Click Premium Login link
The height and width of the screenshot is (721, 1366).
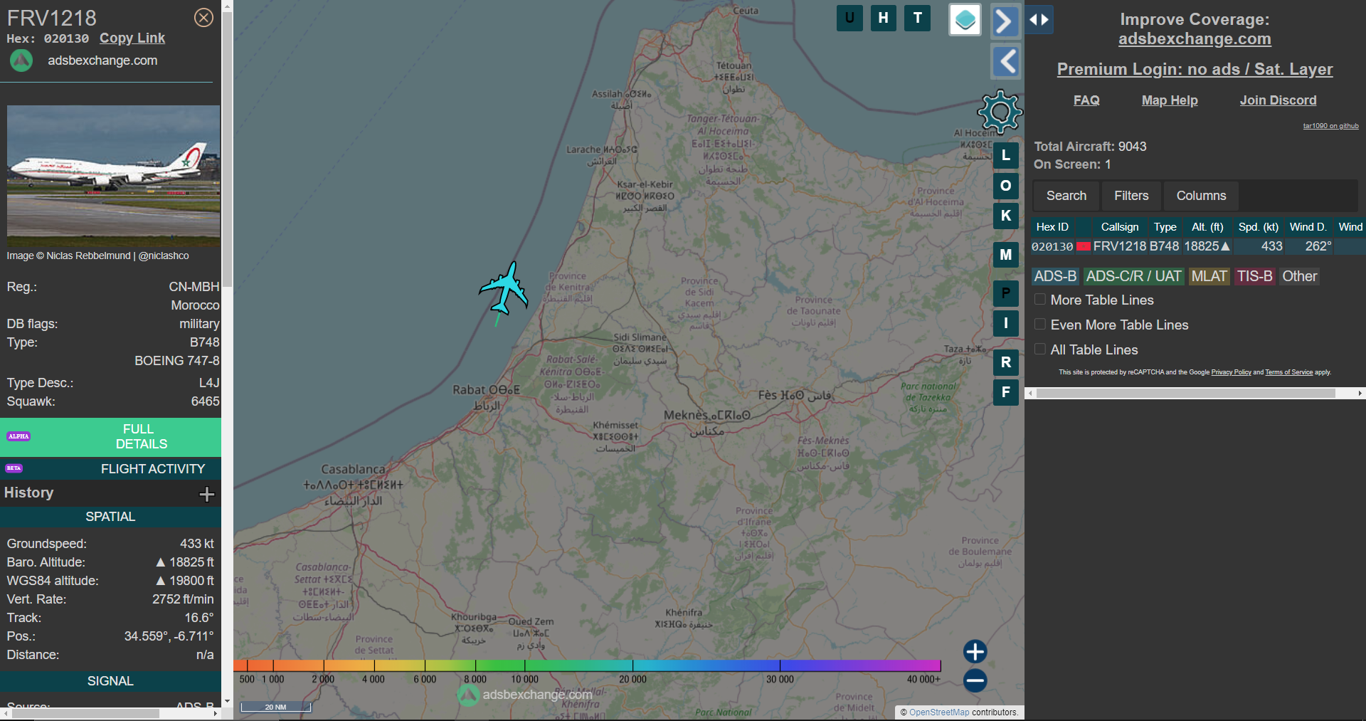coord(1195,69)
